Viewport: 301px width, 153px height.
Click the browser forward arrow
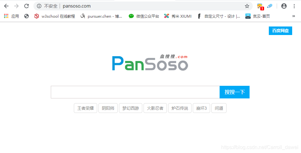click(x=16, y=6)
